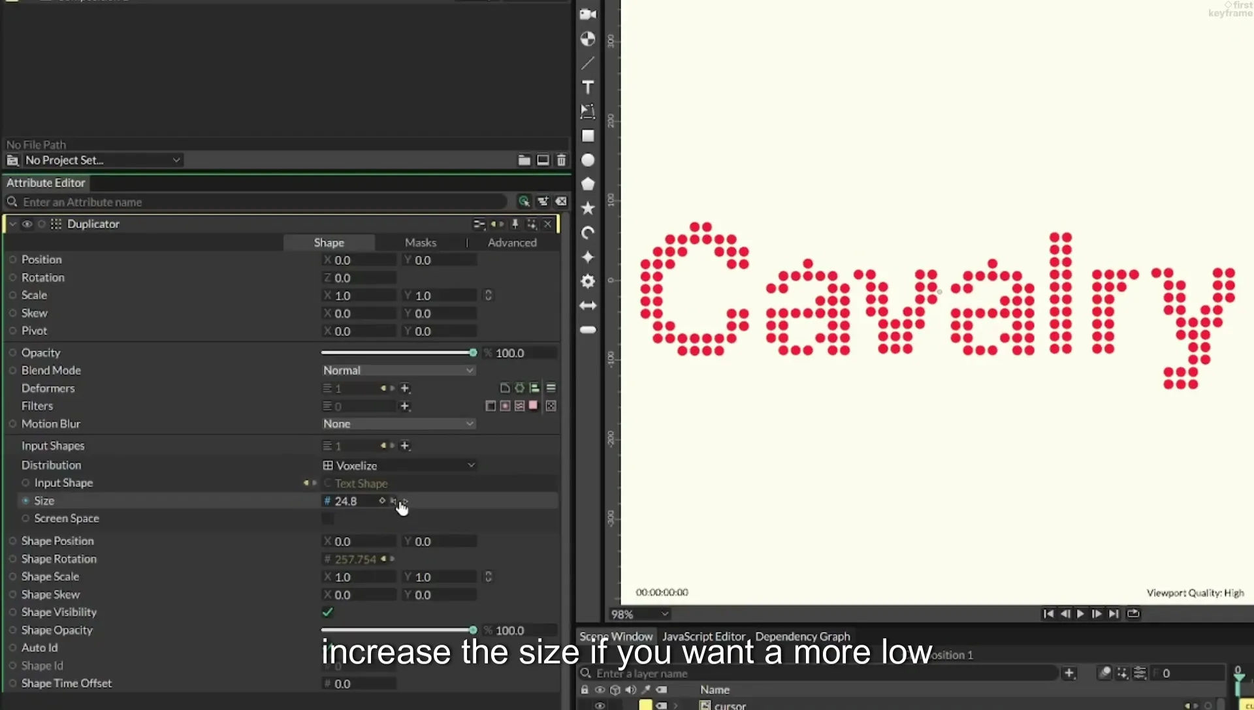
Task: Select the Rectangle shape tool
Action: point(588,136)
